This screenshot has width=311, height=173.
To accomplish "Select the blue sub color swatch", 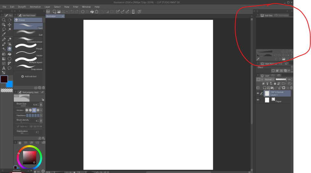I will pos(10,84).
